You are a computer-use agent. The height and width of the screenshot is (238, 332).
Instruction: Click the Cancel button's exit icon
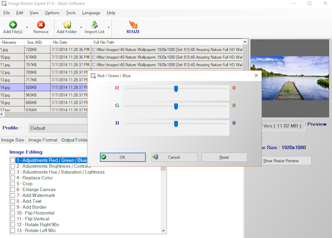point(155,157)
